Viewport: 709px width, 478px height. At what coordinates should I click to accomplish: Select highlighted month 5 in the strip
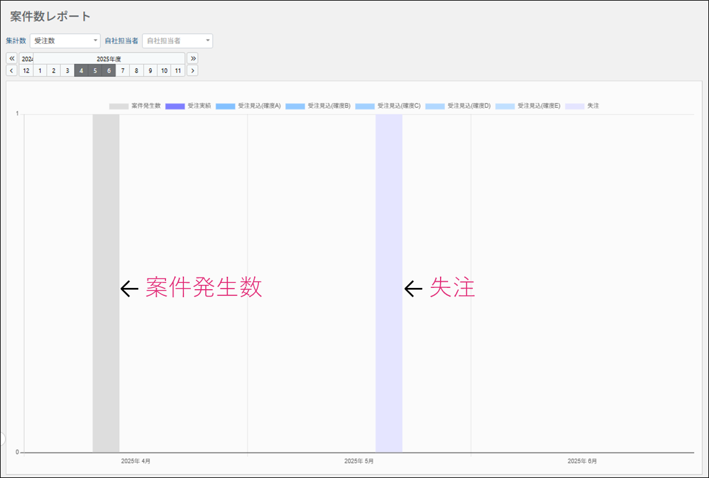95,71
